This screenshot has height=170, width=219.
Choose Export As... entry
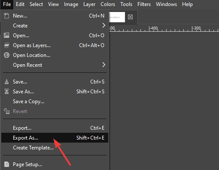[x=55, y=138]
